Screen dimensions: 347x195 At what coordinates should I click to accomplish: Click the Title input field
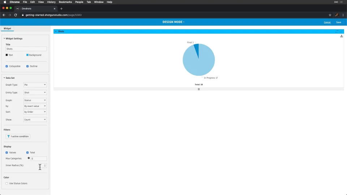pos(26,49)
